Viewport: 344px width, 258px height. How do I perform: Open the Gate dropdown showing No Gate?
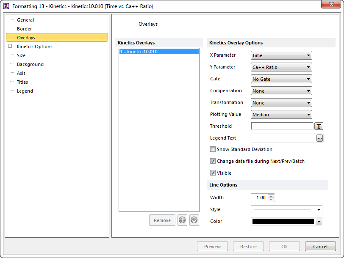(x=281, y=79)
